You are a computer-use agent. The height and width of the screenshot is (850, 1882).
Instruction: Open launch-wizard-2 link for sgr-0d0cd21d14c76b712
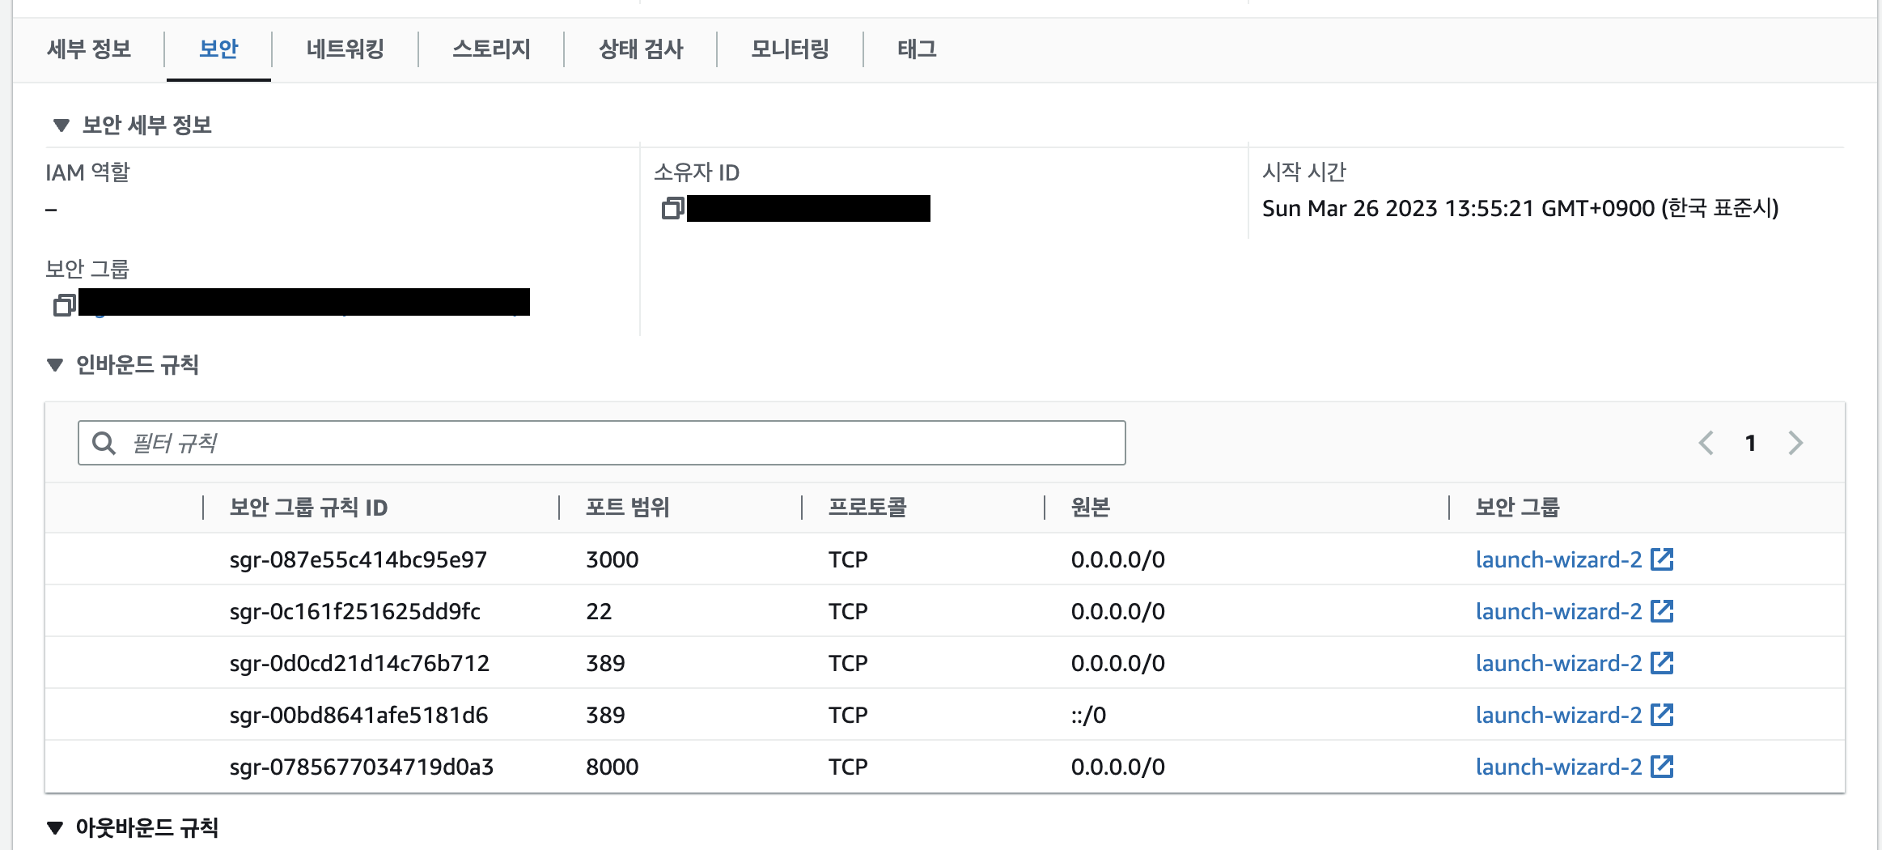[1559, 663]
